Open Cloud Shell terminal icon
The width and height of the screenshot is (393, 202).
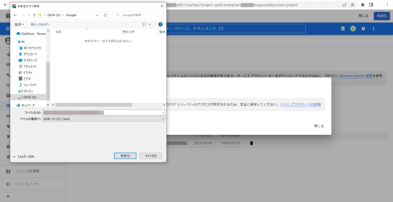click(x=343, y=29)
